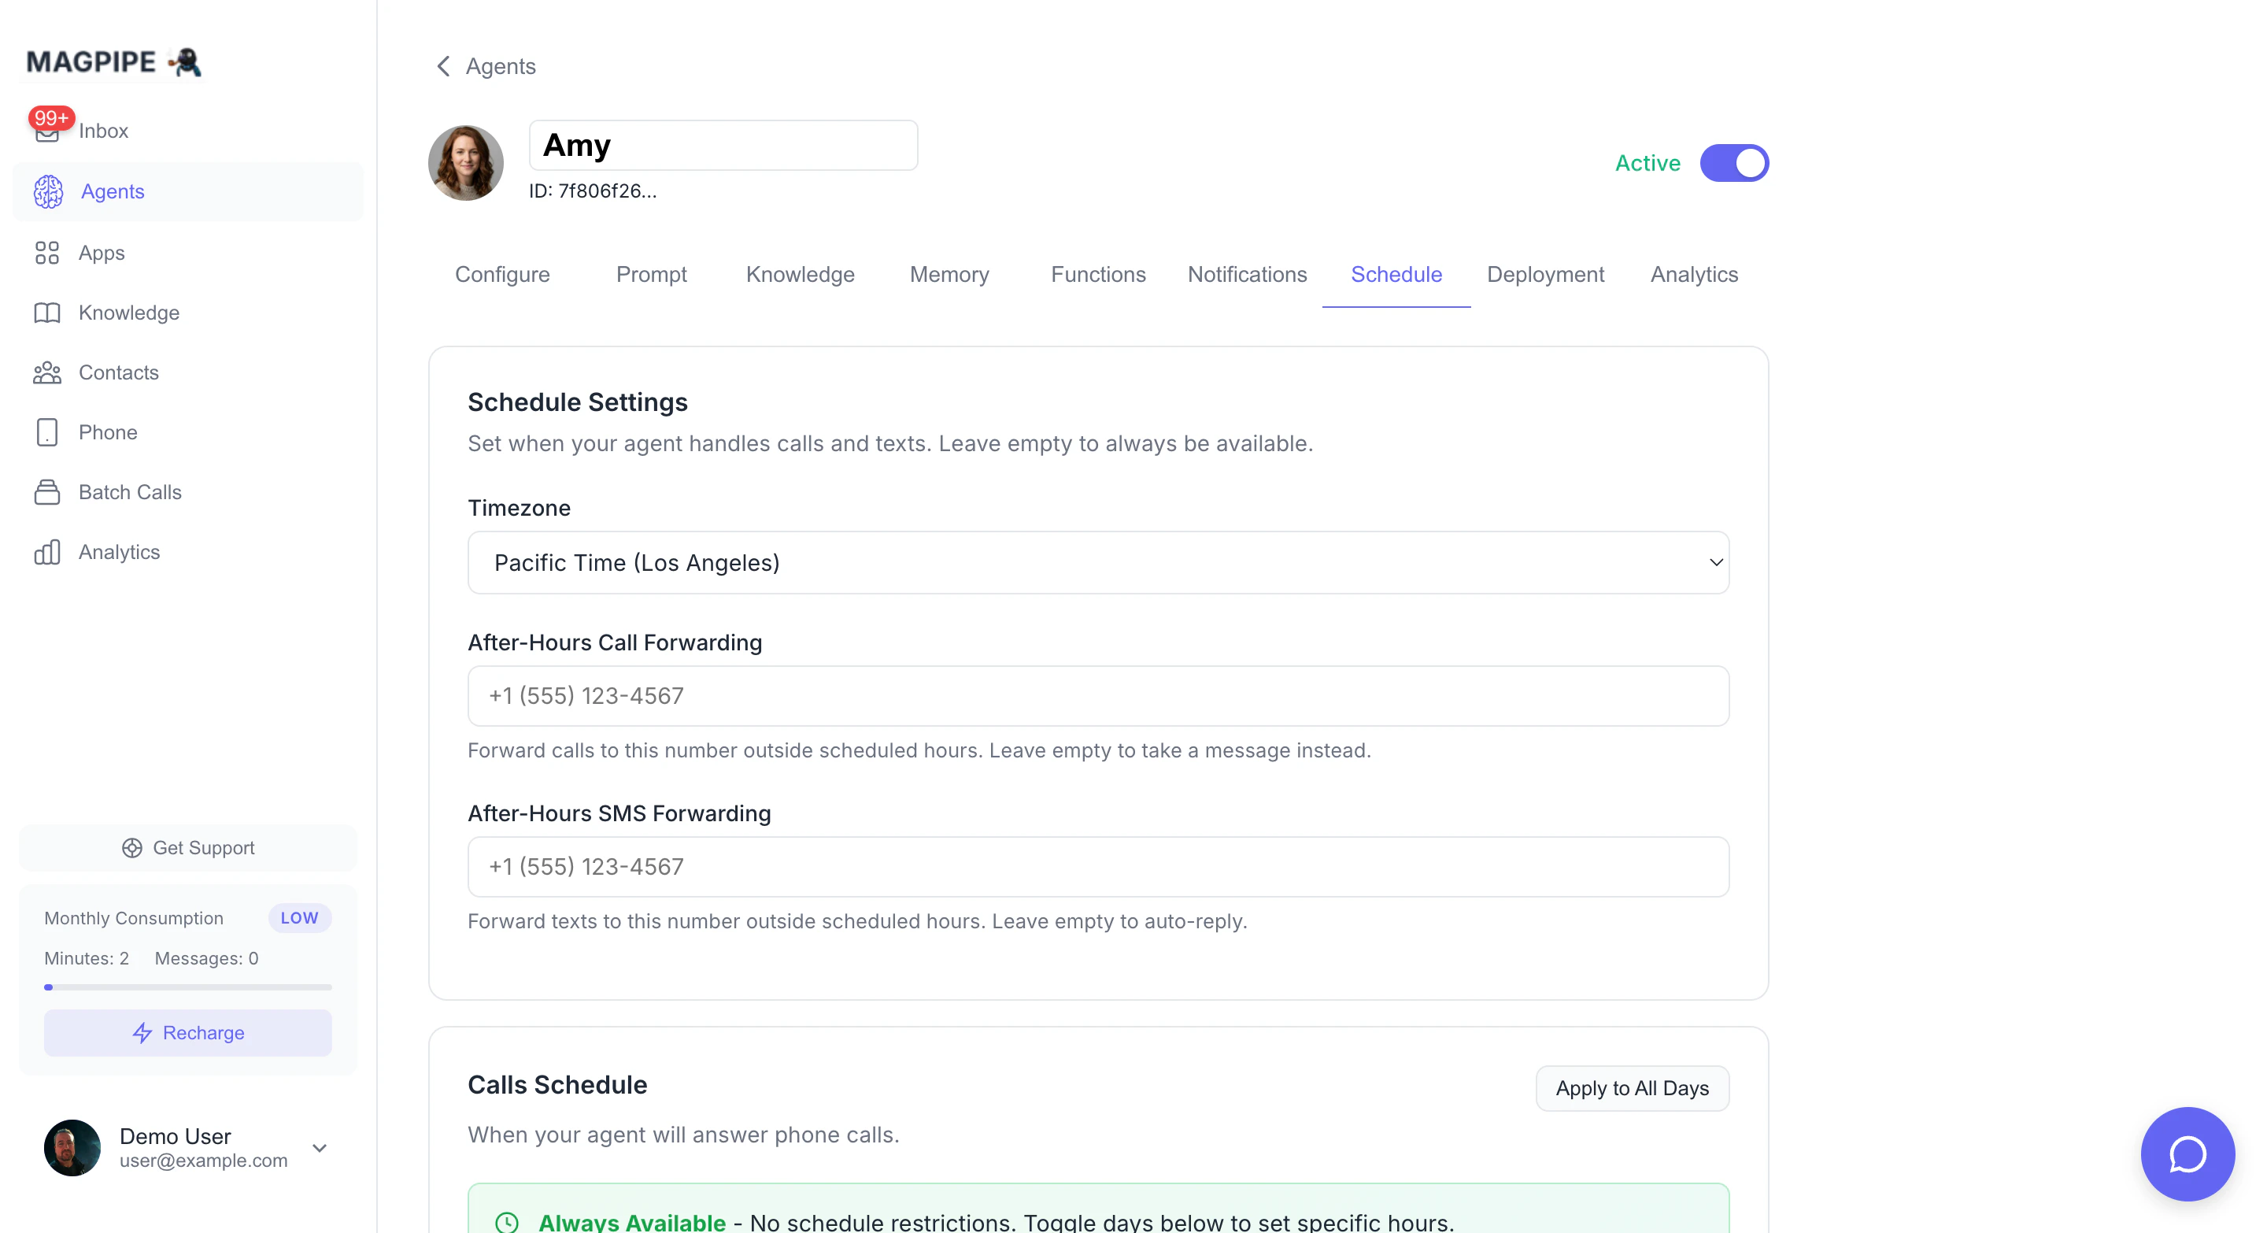Switch to the Notifications tab
The image size is (2267, 1233).
pos(1247,275)
